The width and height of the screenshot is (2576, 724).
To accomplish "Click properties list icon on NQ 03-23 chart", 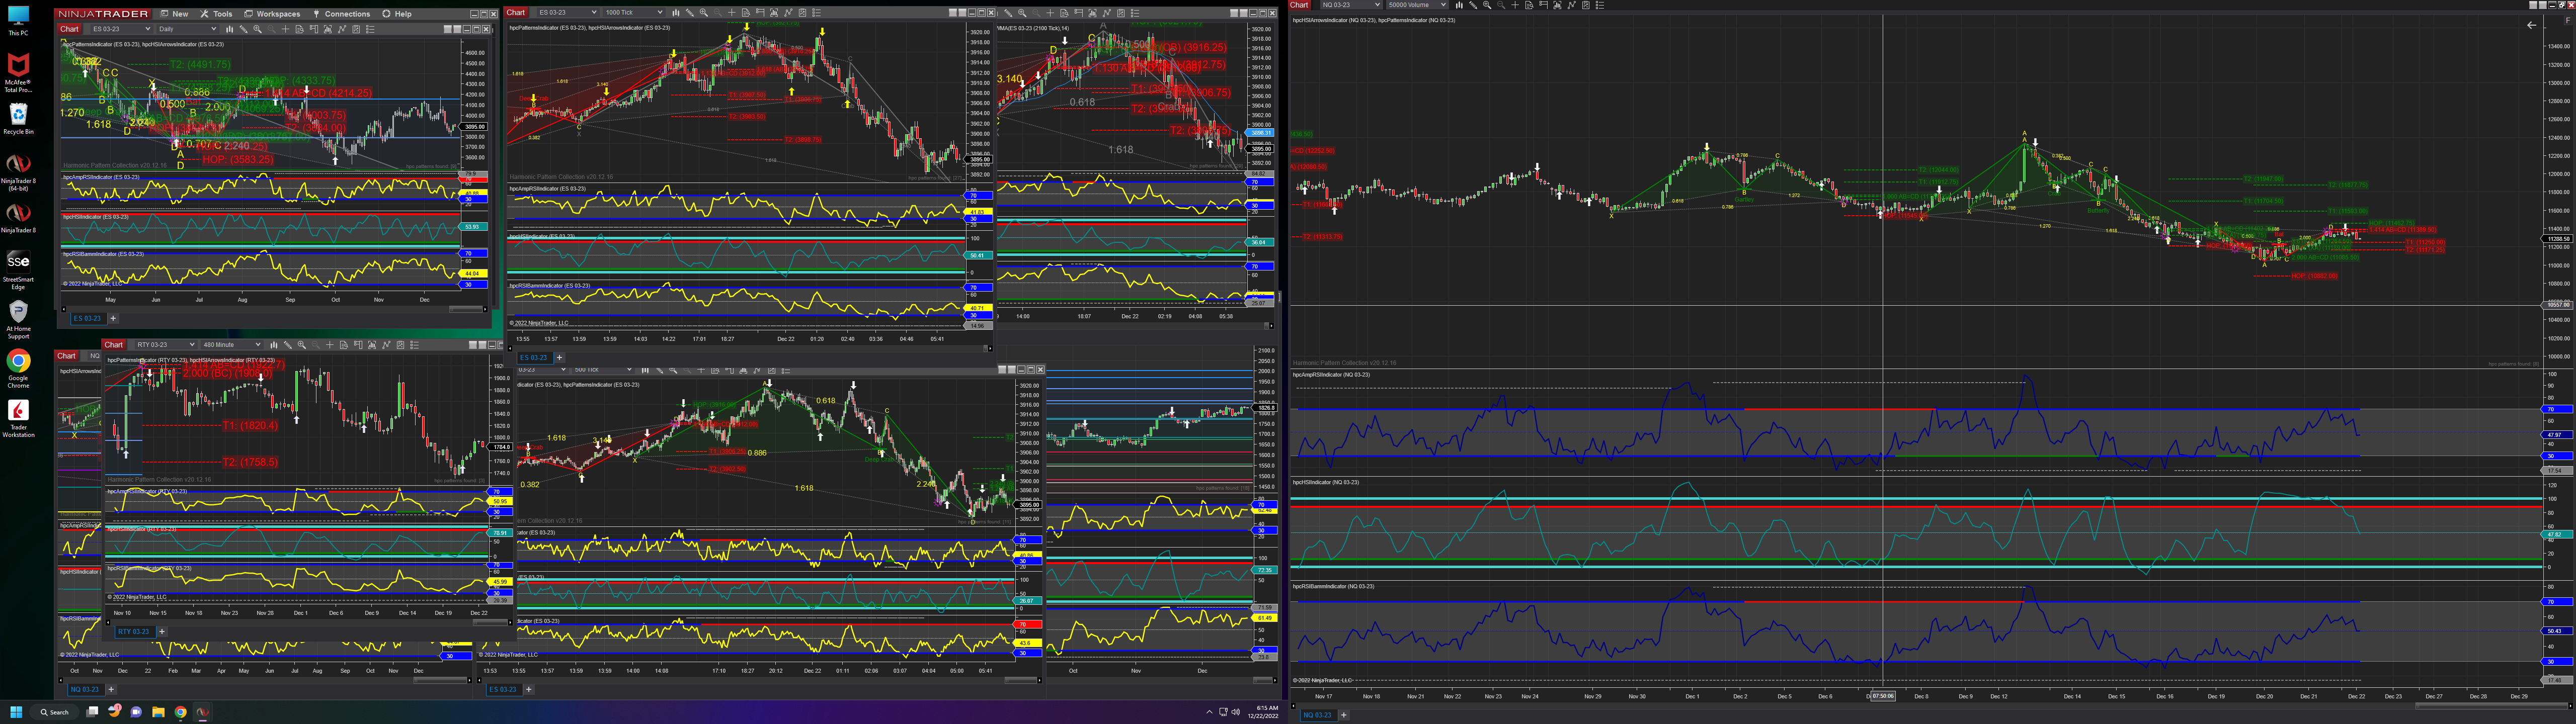I will [1600, 5].
